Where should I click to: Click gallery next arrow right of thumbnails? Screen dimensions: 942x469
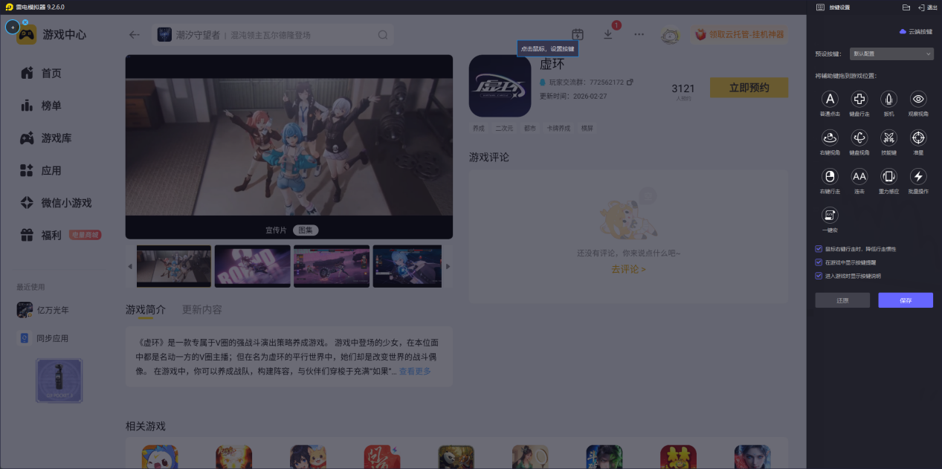448,266
